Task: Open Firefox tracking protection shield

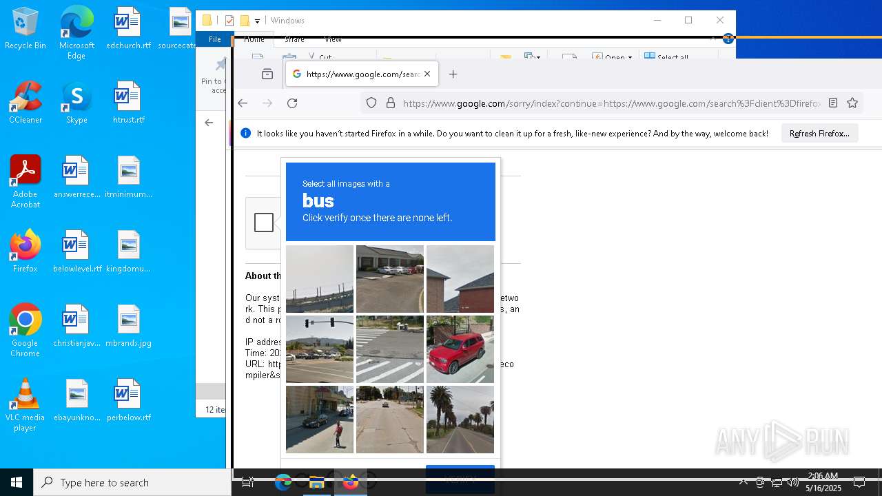Action: (371, 103)
